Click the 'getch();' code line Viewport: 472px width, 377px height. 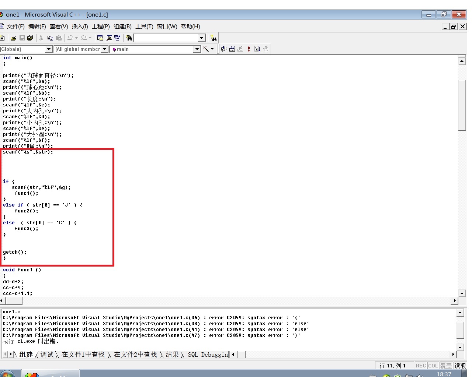15,252
